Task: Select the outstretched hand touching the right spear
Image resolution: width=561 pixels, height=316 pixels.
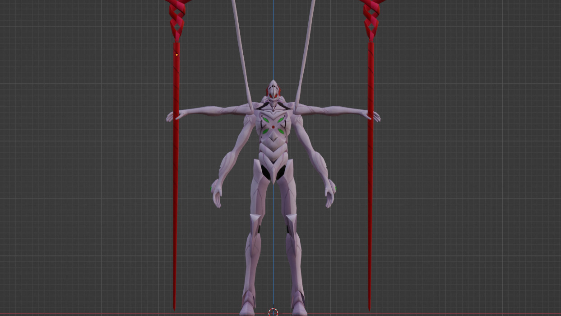Action: click(x=375, y=117)
